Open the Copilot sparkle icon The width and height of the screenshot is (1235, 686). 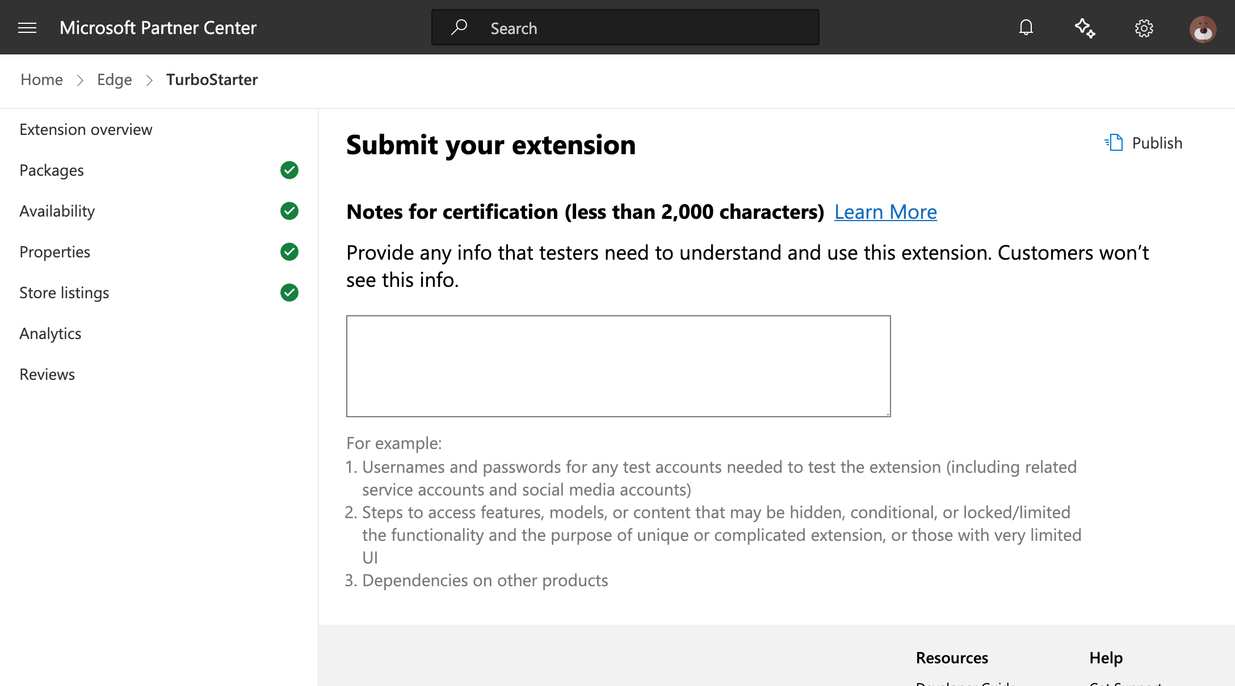(1085, 28)
